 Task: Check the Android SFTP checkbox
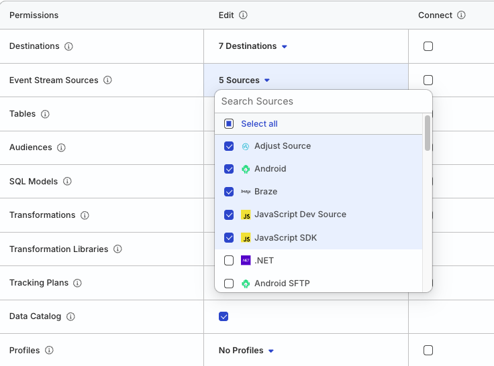pos(229,284)
